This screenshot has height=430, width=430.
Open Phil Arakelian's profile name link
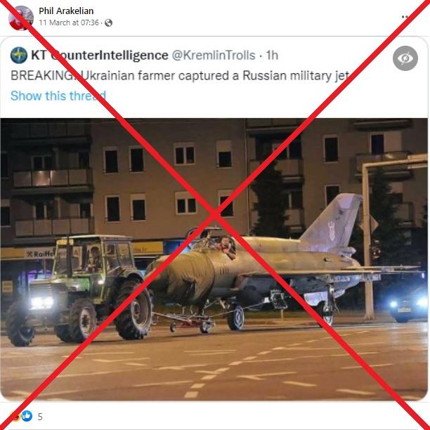[66, 11]
